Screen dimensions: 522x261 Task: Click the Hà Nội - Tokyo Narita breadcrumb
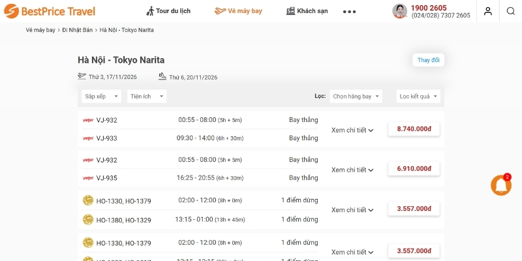127,30
